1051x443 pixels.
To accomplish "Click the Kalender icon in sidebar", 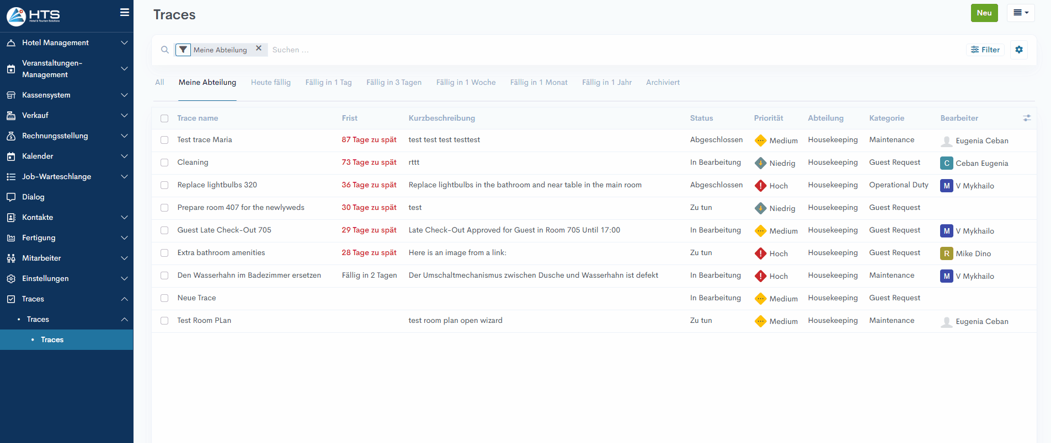I will point(11,156).
